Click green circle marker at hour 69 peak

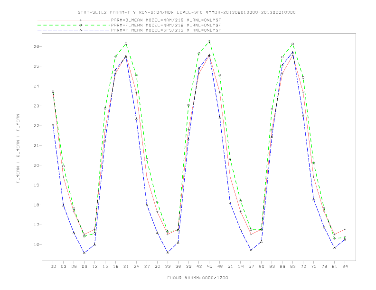[x=293, y=44]
